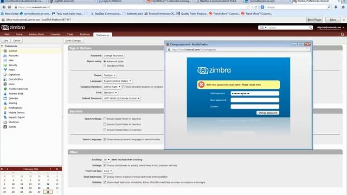Focus the Confirm password field
Image resolution: width=347 pixels, height=195 pixels.
[255, 107]
